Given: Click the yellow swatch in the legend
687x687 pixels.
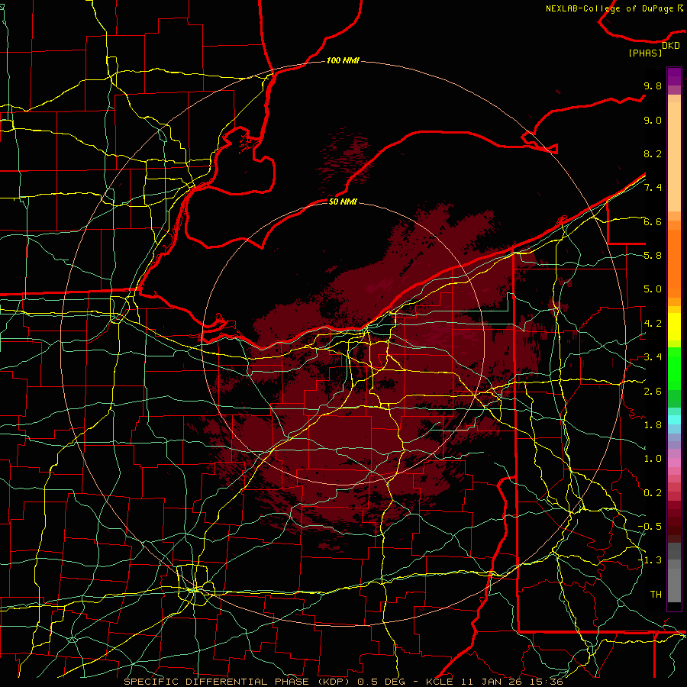Looking at the screenshot, I should (674, 327).
